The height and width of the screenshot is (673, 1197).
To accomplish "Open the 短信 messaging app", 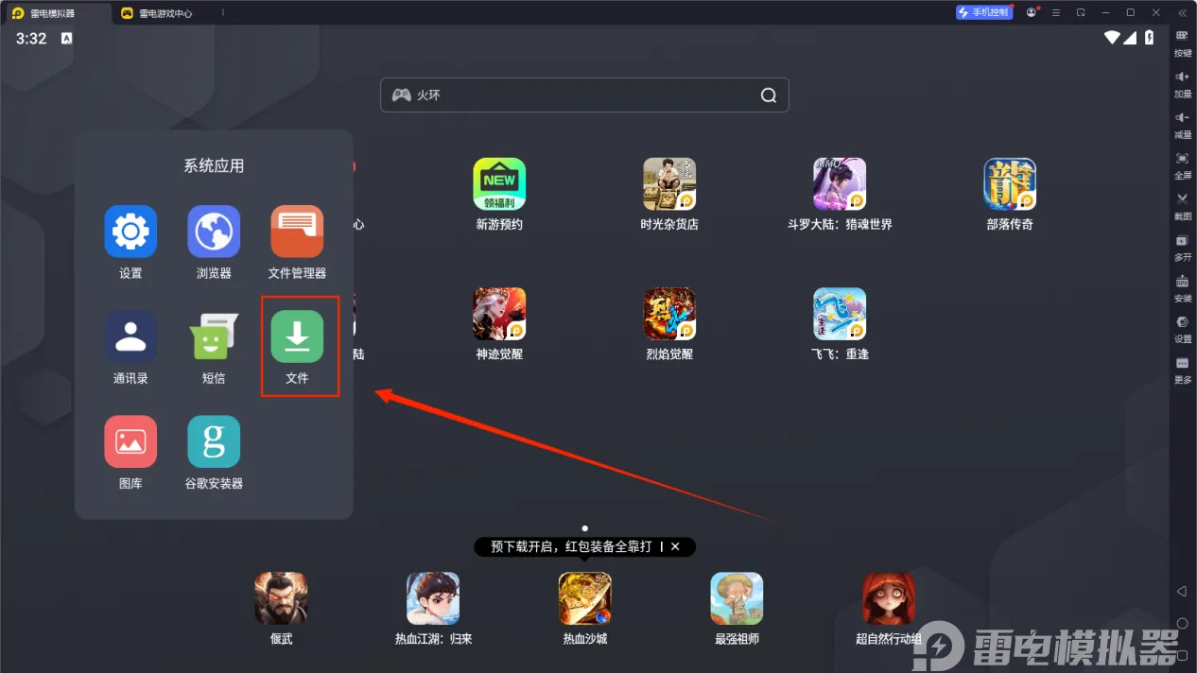I will click(x=214, y=336).
